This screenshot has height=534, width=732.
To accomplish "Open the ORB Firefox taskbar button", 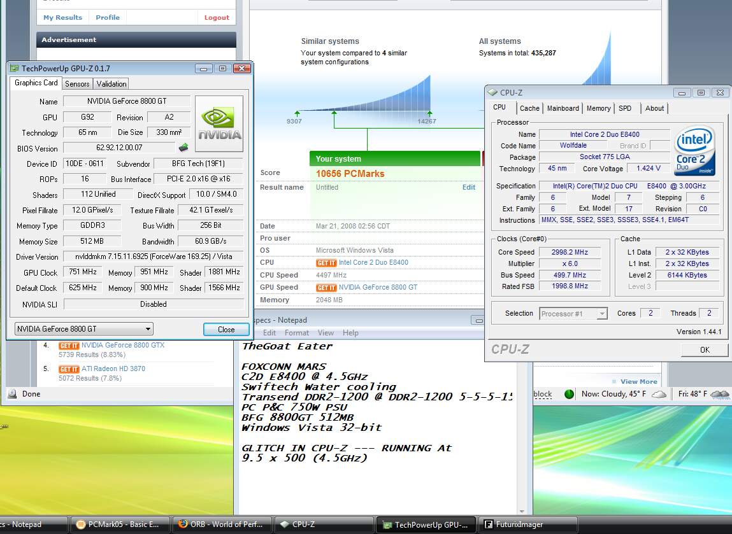I will (x=222, y=524).
